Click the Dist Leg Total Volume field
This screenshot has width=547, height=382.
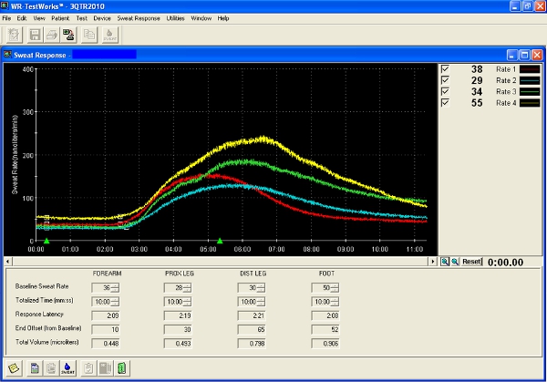coord(252,343)
